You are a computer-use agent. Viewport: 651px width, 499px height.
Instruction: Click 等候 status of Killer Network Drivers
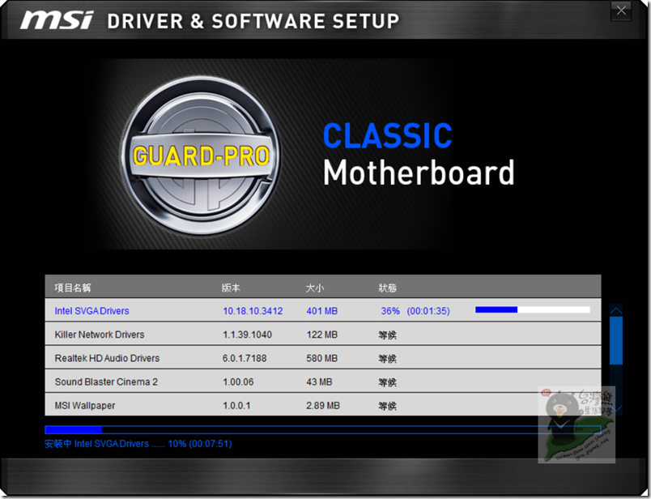(387, 335)
